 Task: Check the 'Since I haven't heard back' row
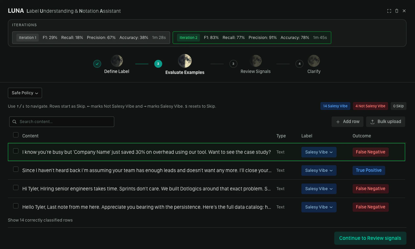click(x=16, y=169)
